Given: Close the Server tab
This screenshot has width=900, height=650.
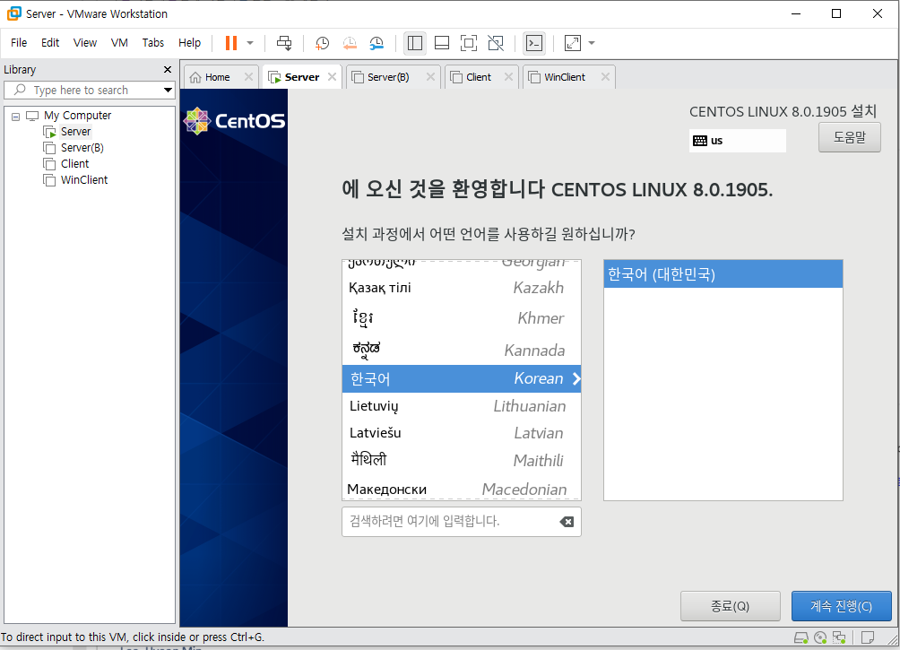Looking at the screenshot, I should [x=332, y=77].
